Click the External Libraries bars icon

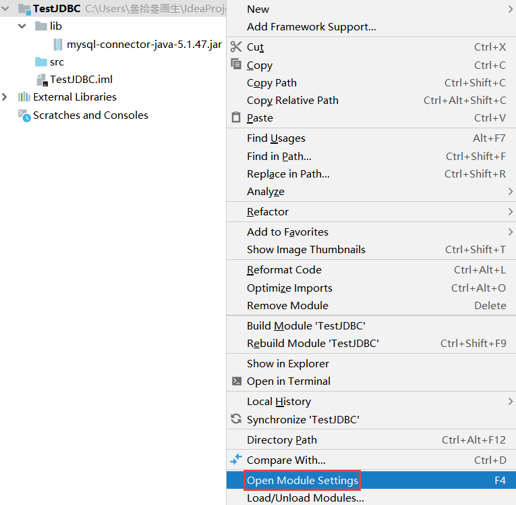(24, 97)
